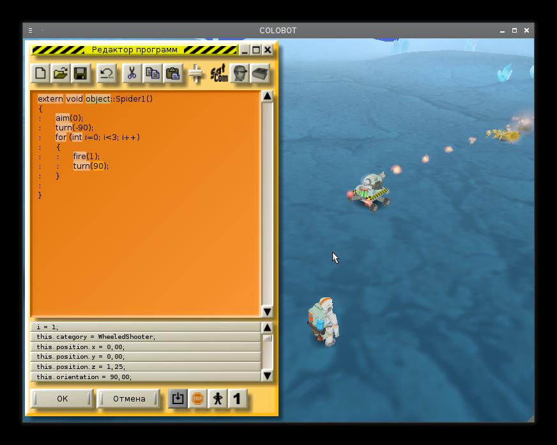Close the COLOBOT application window
This screenshot has height=445, width=557.
[x=526, y=31]
